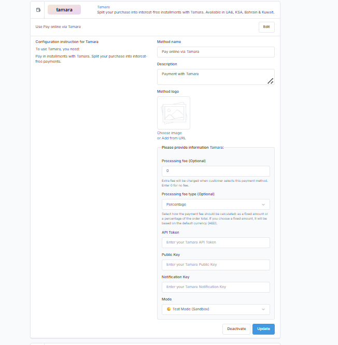Image resolution: width=338 pixels, height=345 pixels.
Task: Click the Tamara link in configuration instructions
Action: point(83,56)
